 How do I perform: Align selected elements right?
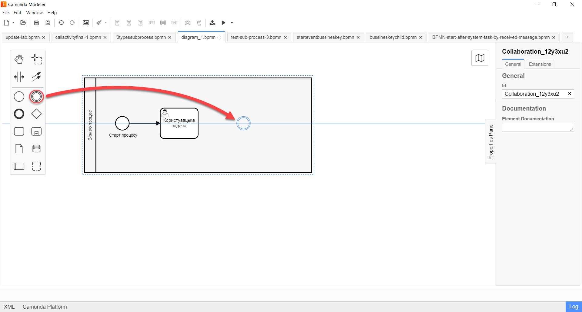pyautogui.click(x=140, y=23)
